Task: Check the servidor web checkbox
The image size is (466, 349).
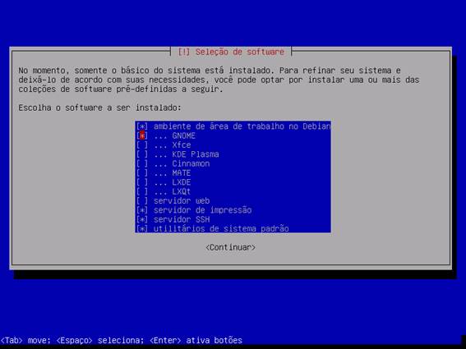Action: tap(142, 201)
